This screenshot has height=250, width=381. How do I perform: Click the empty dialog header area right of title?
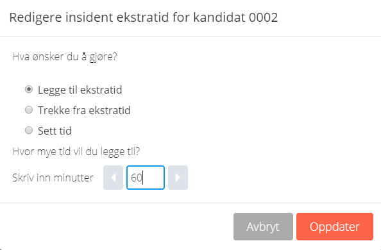(x=329, y=17)
